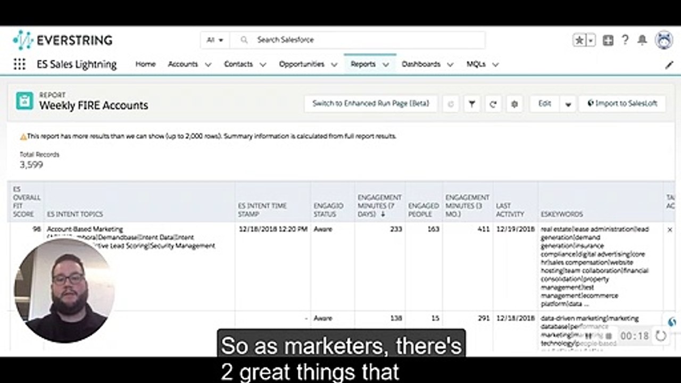681x383 pixels.
Task: Open the Contacts tab
Action: click(238, 64)
